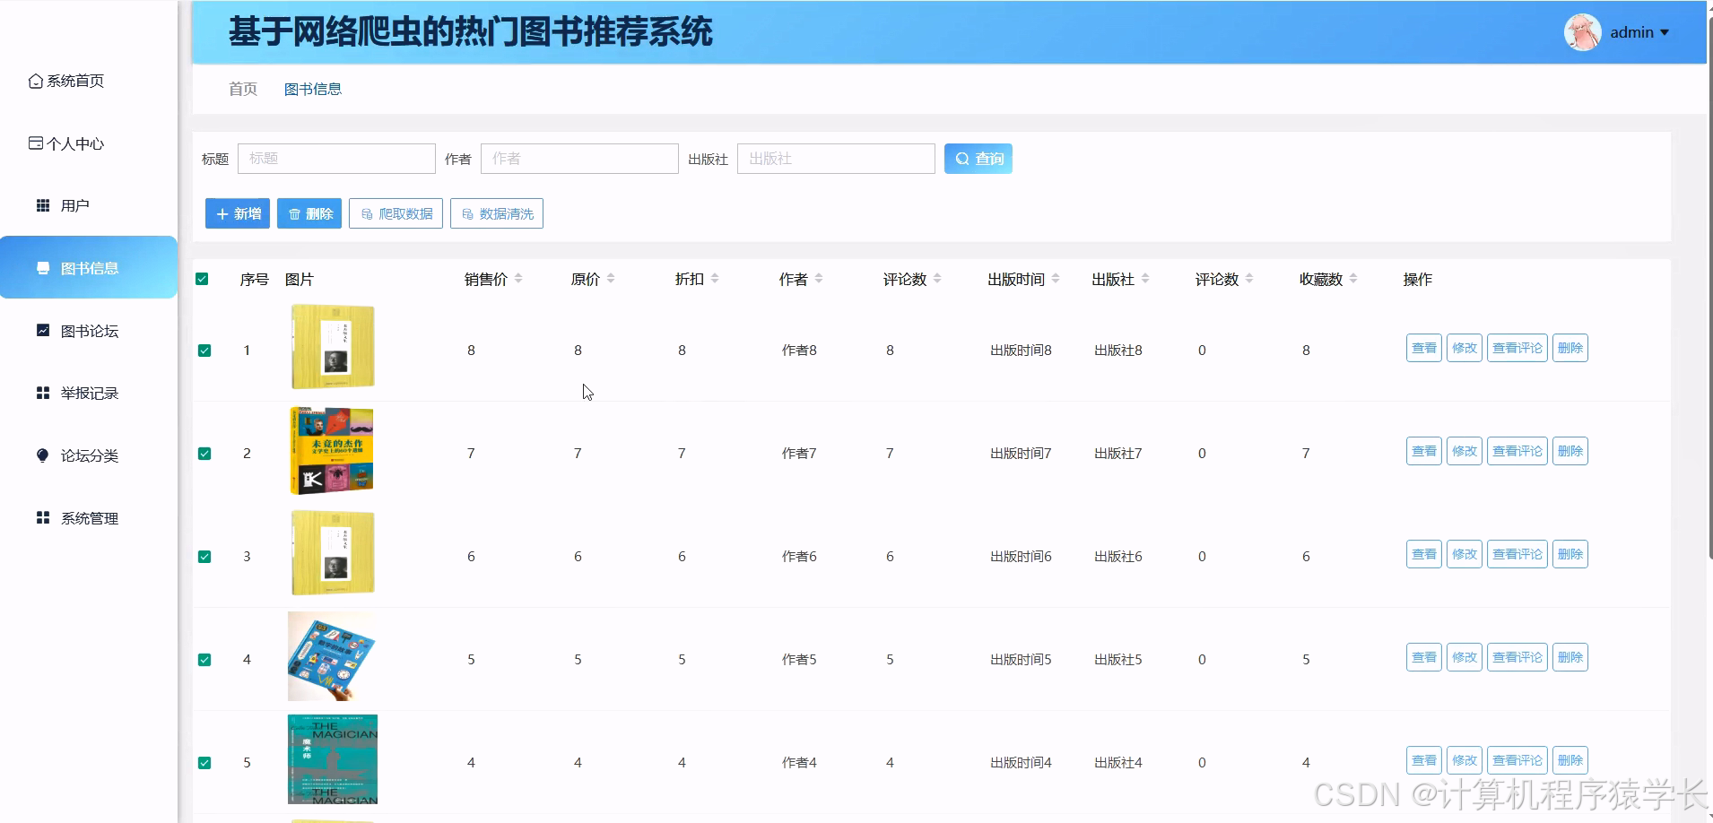The width and height of the screenshot is (1713, 823).
Task: Select the 系统首页 home icon in sidebar
Action: pos(35,80)
